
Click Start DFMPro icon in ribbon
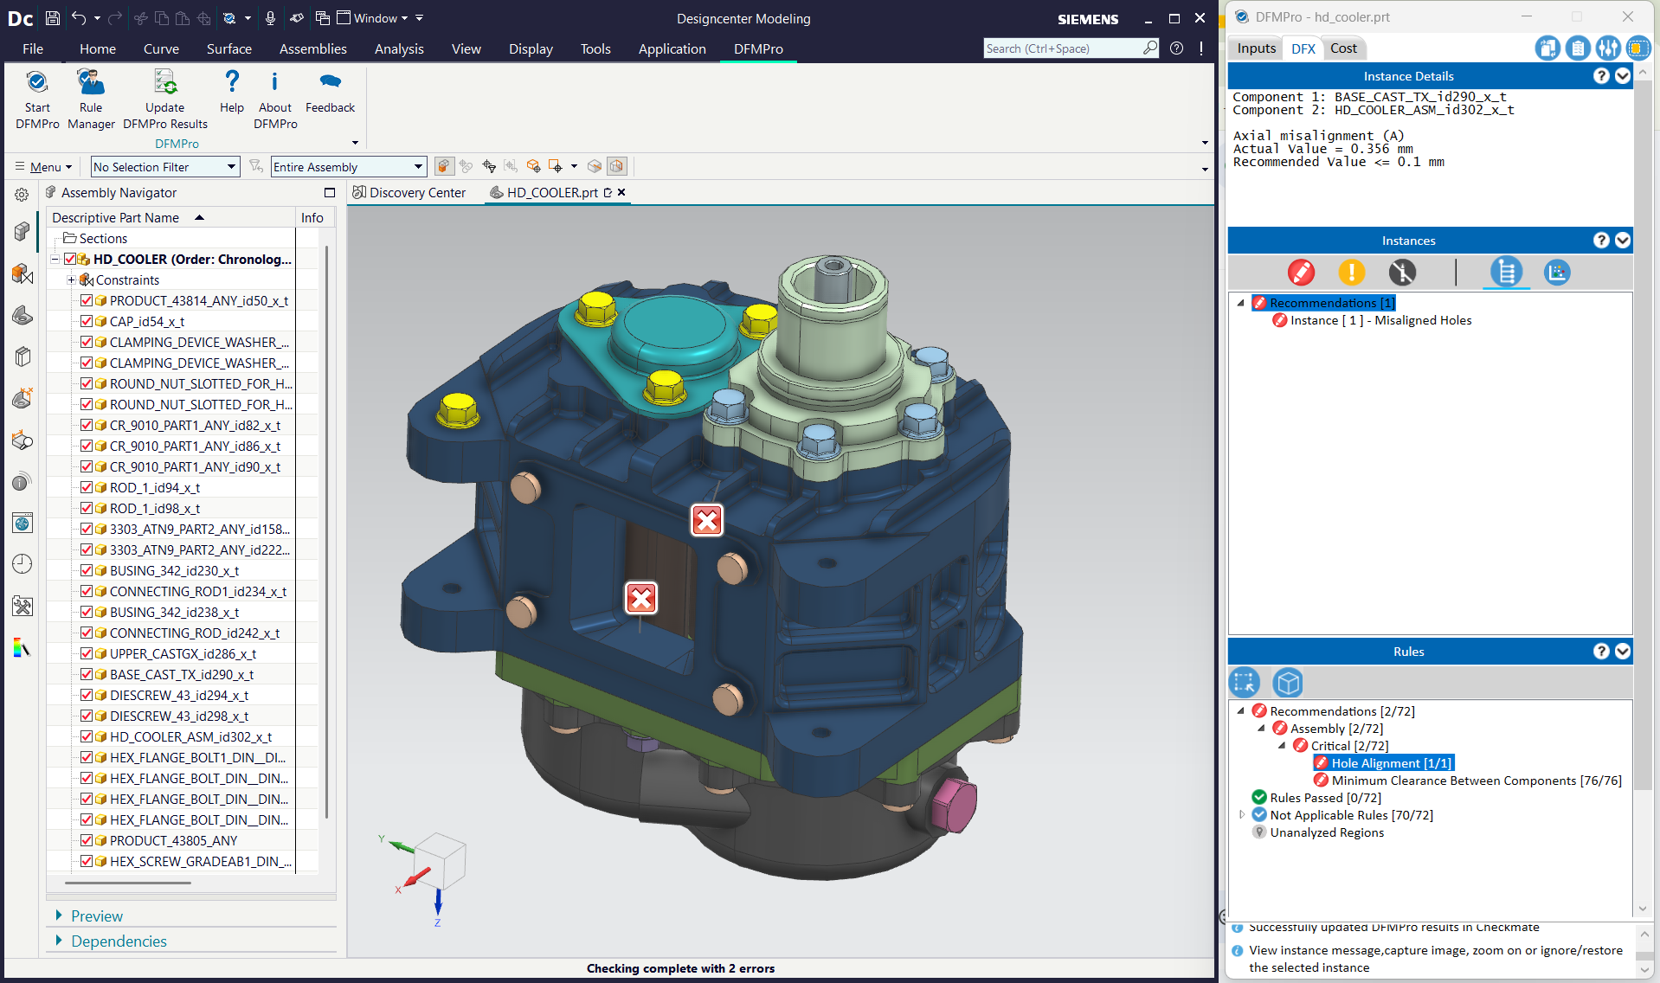point(37,82)
